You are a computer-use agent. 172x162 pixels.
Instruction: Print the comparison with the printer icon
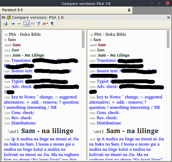point(6,23)
